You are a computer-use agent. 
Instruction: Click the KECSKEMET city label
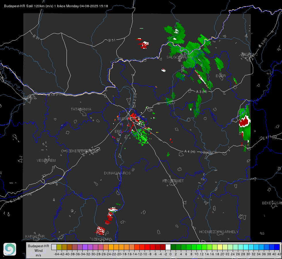173,181
